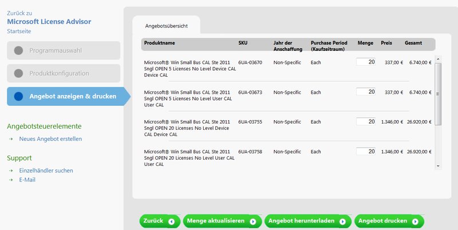Click the gray circle icon beside Programmauswahl
Image resolution: width=458 pixels, height=230 pixels.
click(18, 50)
